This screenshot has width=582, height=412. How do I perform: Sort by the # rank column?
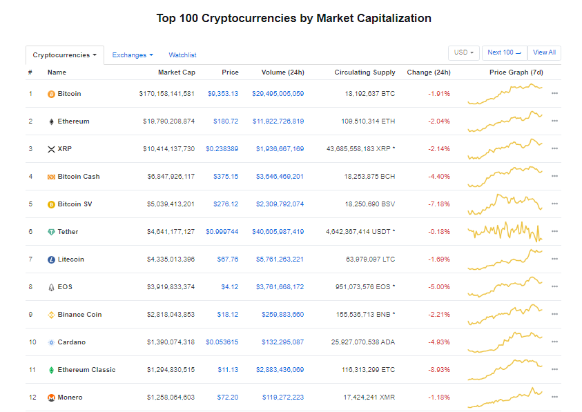coord(30,72)
